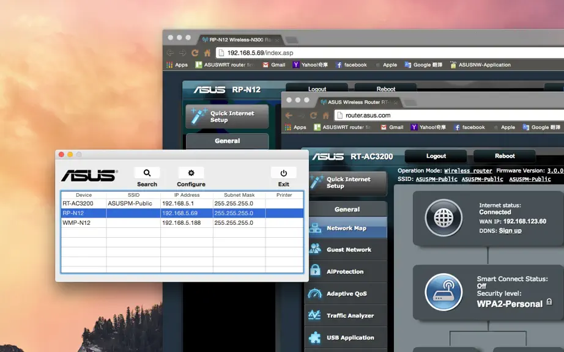Image resolution: width=564 pixels, height=352 pixels.
Task: Open the DDNS Sign up link
Action: 510,230
